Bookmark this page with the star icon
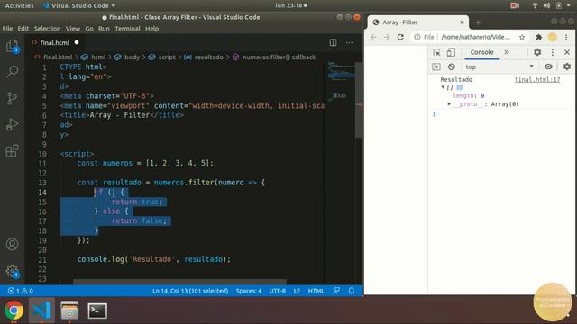The width and height of the screenshot is (577, 324). 522,37
